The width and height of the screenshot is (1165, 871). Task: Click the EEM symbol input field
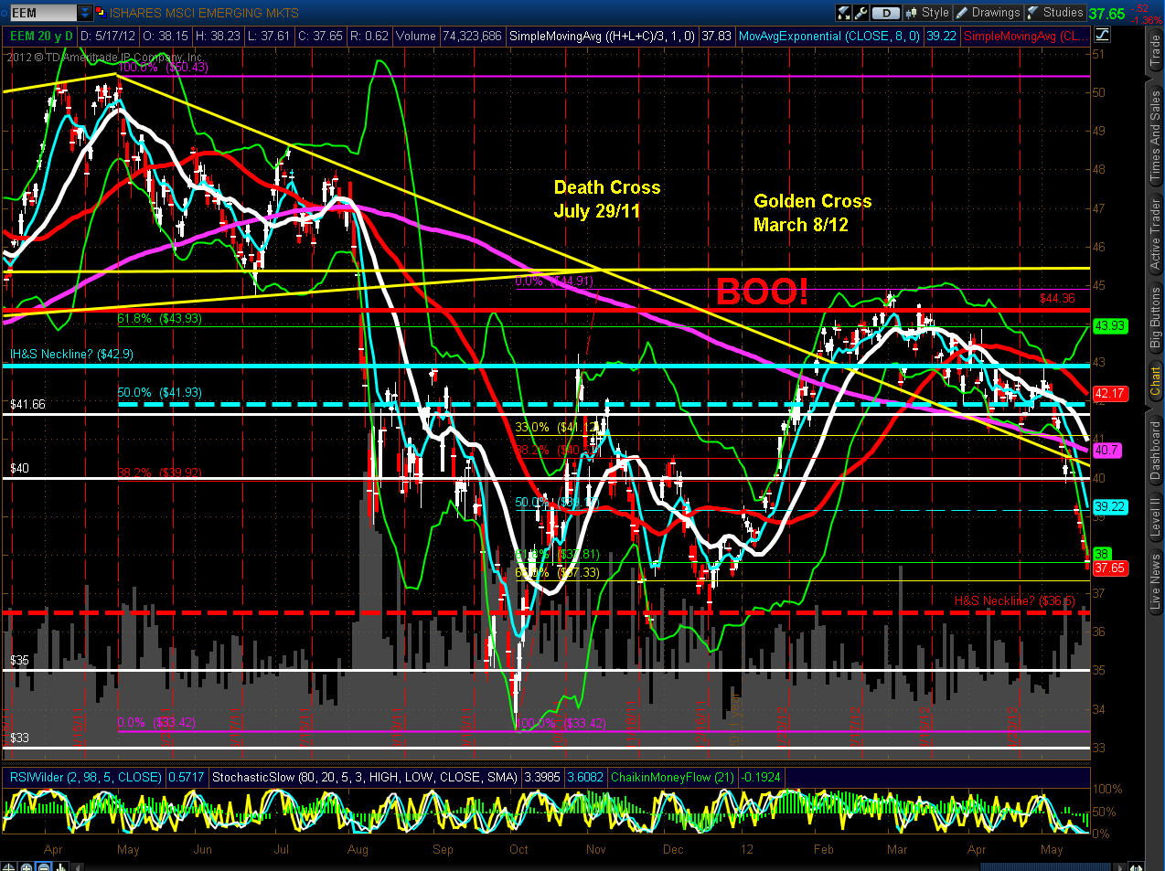point(44,13)
